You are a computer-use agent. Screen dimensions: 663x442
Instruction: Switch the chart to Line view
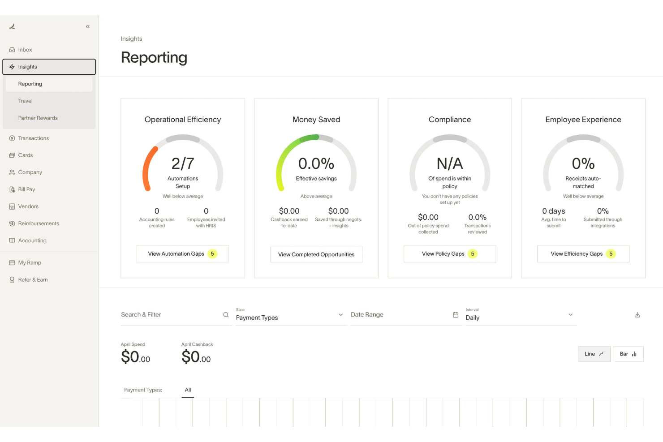(x=594, y=354)
